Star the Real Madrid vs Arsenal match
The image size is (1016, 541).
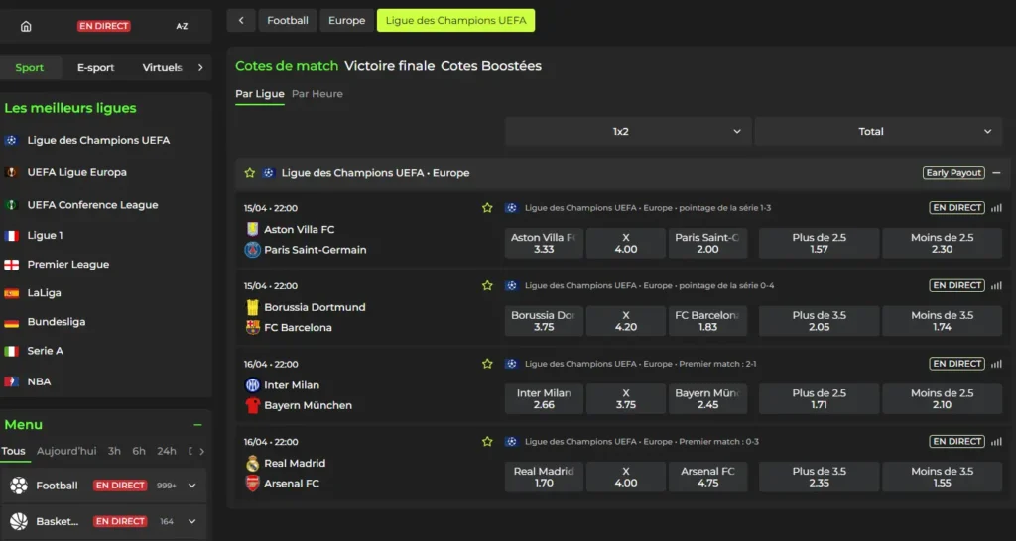coord(487,441)
